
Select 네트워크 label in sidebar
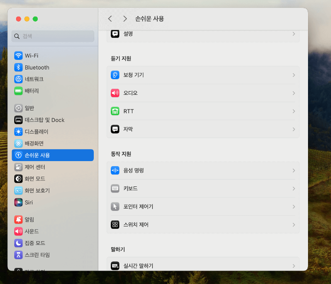point(34,79)
